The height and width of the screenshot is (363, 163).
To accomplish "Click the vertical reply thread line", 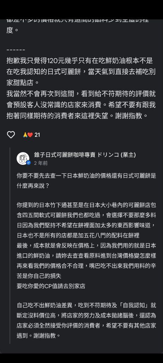I will (10, 245).
